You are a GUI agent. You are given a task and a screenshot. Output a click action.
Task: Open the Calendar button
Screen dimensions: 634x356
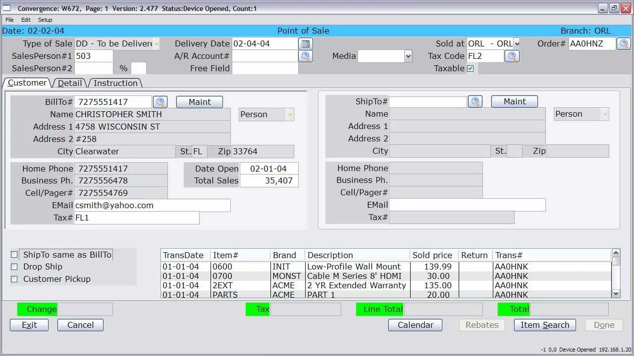point(415,325)
